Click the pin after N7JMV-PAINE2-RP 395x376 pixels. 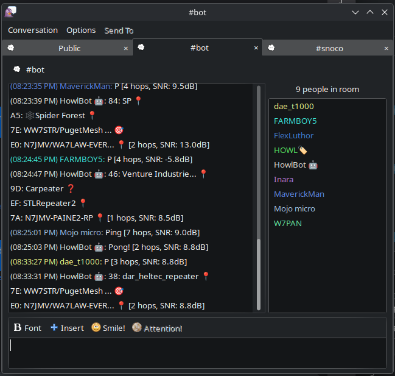(x=100, y=218)
